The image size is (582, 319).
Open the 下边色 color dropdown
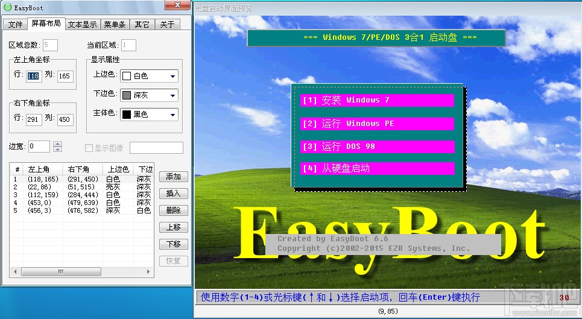[172, 95]
